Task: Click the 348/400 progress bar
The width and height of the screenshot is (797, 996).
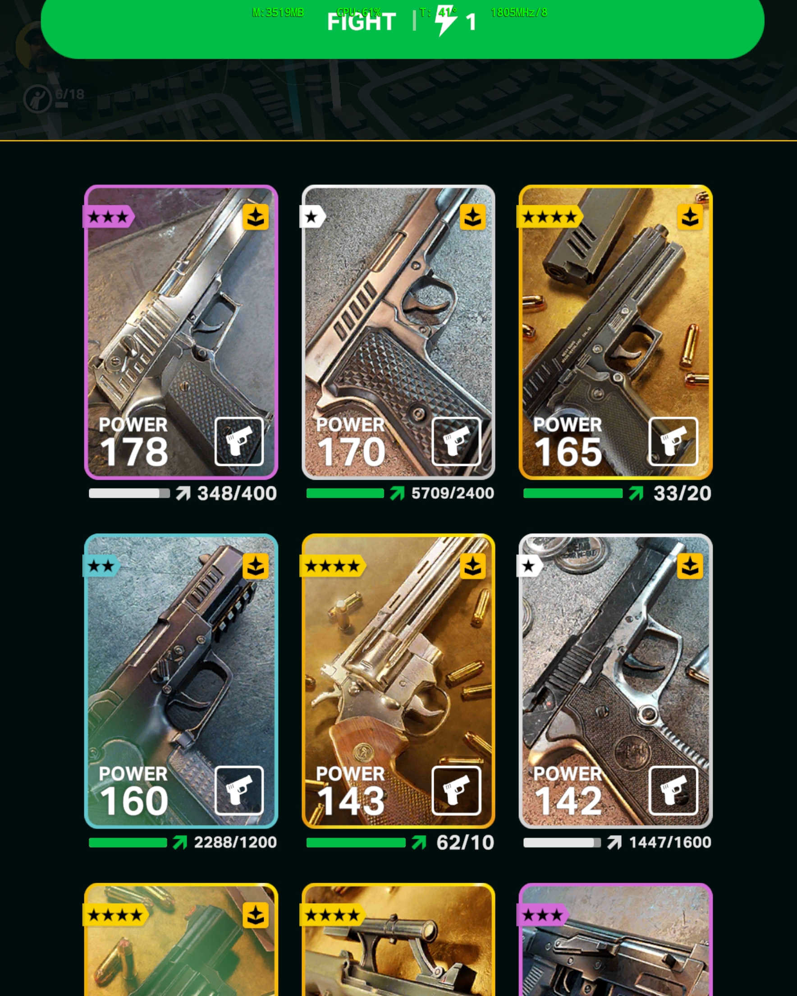Action: click(129, 493)
